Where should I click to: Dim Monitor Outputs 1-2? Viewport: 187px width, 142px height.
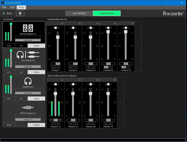pos(21,46)
